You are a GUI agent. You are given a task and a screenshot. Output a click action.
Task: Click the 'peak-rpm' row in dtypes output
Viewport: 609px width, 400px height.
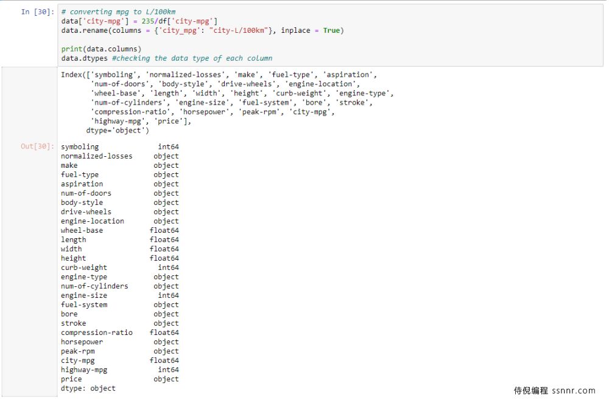coord(119,351)
